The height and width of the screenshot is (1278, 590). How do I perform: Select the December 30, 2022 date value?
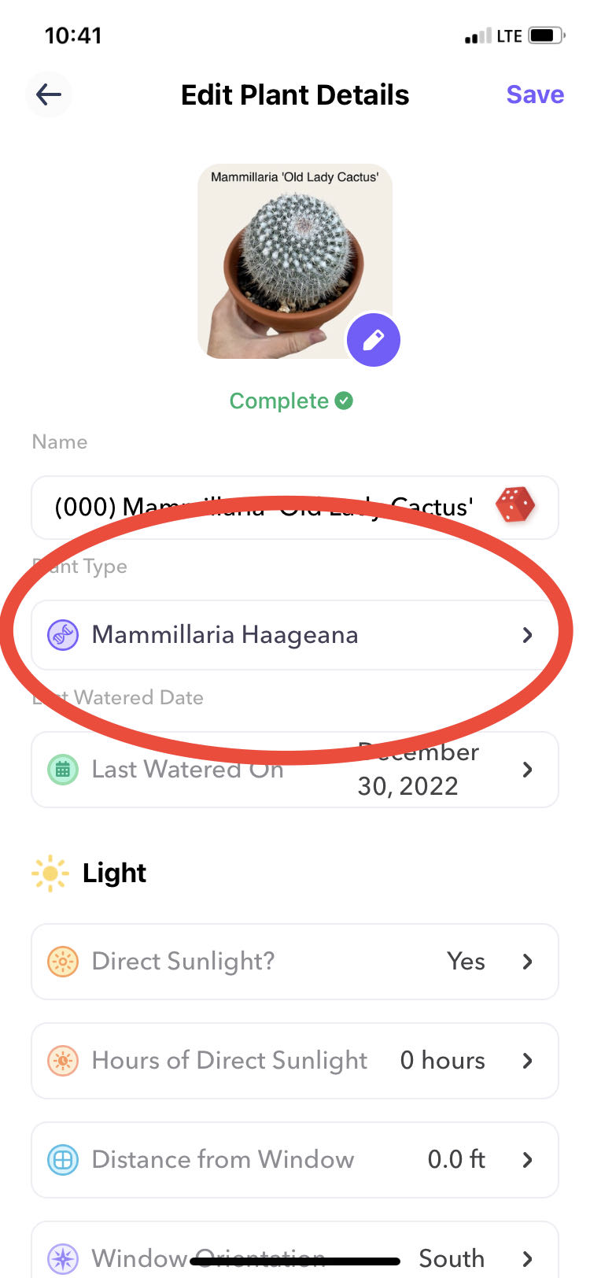pos(417,770)
